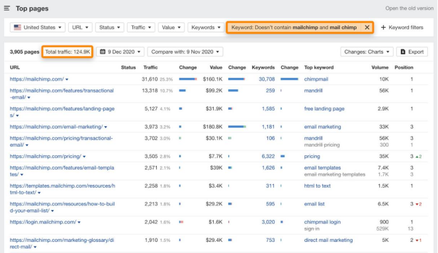Click the Total traffic: 124.9K label
The image size is (438, 253).
[67, 52]
